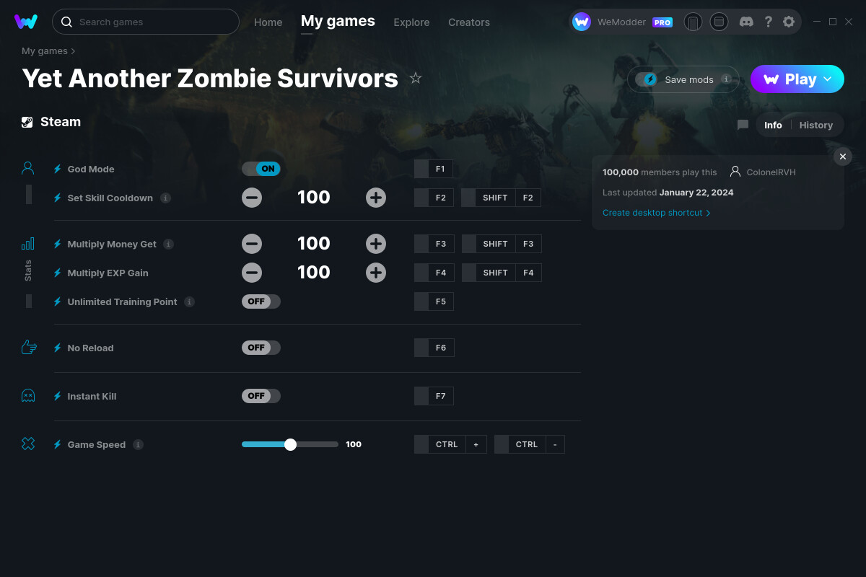Viewport: 866px width, 577px height.
Task: Click the Search games input field
Action: pyautogui.click(x=144, y=22)
